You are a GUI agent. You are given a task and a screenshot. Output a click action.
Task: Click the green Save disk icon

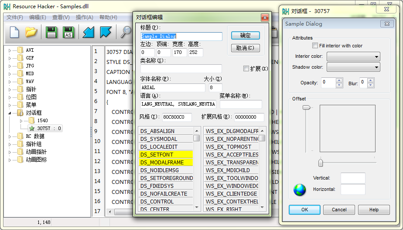pos(52,32)
